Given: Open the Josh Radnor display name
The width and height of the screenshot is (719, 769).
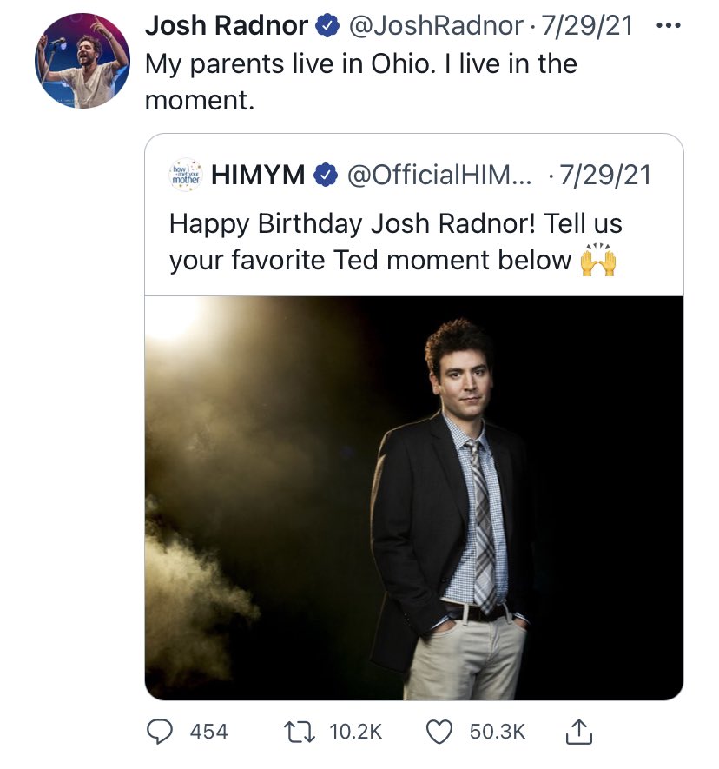Looking at the screenshot, I should 226,27.
